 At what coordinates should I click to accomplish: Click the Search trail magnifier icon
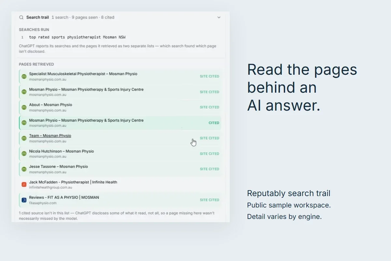(x=21, y=17)
